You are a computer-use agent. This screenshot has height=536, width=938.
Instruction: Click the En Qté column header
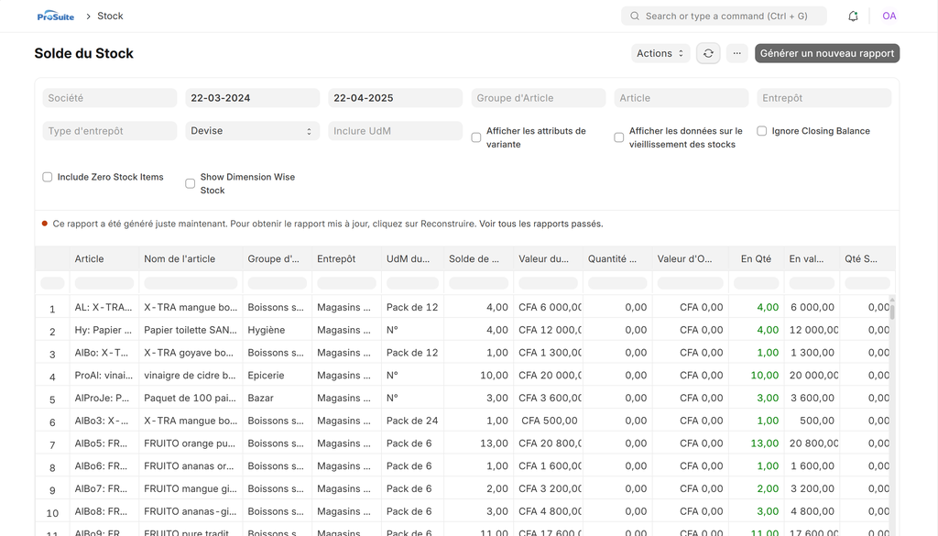(x=756, y=259)
